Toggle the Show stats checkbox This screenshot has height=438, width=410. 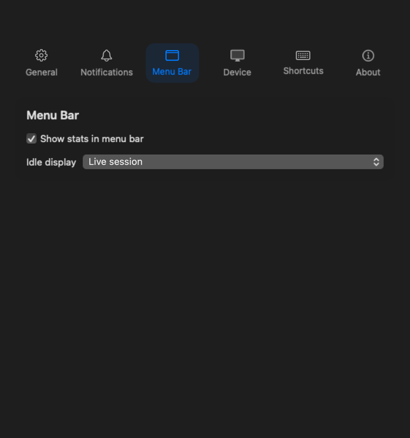click(31, 139)
